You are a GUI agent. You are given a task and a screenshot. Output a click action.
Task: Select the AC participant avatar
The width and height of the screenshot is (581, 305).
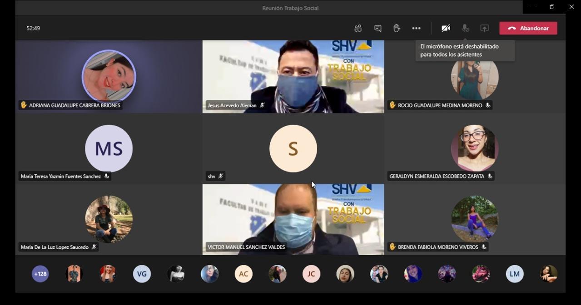[243, 274]
